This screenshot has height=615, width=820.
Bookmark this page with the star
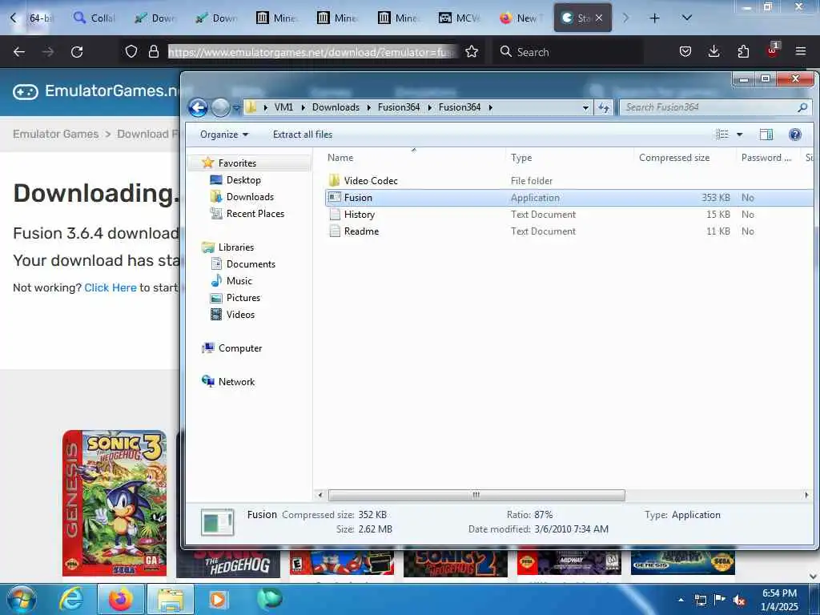pos(472,52)
